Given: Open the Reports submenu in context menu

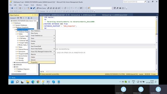Looking at the screenshot, I should click(42, 54).
